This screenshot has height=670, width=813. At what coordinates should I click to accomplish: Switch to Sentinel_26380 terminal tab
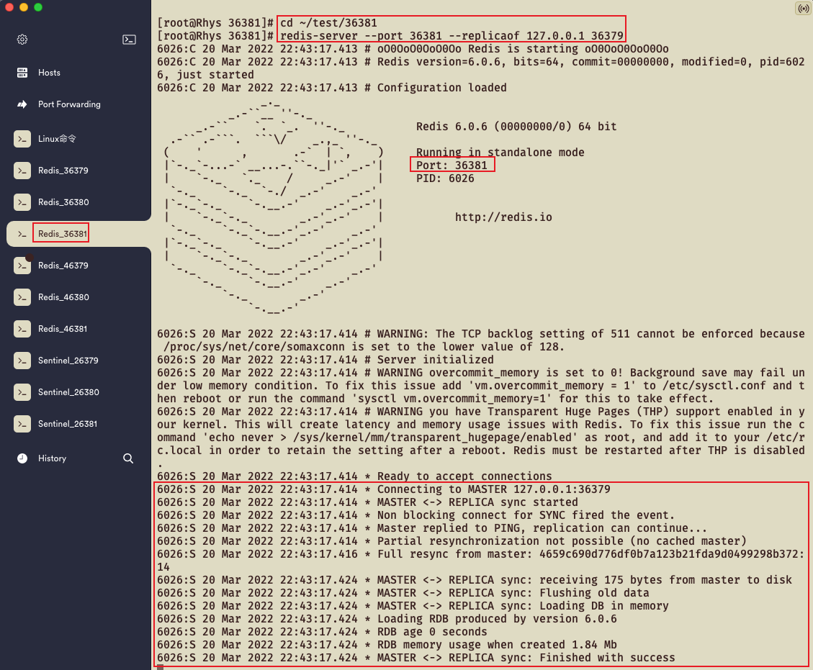point(68,391)
